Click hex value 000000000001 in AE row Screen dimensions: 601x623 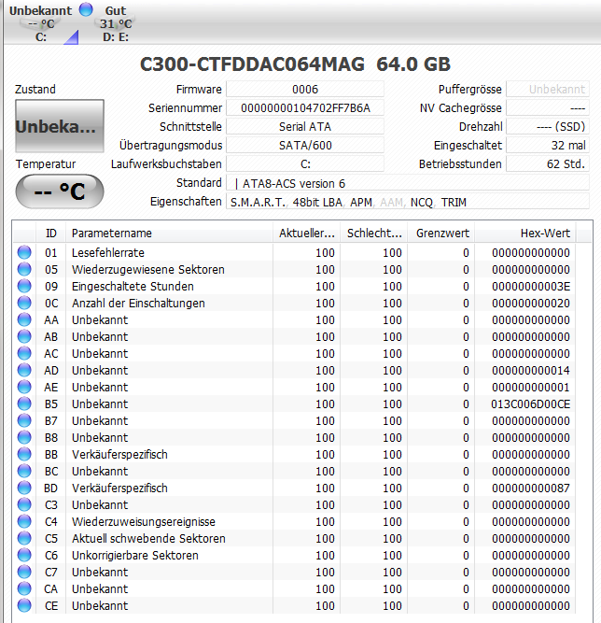tap(531, 387)
